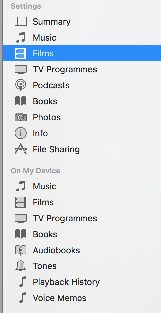This screenshot has width=161, height=313.
Task: Click the Settings section header
Action: [x=26, y=6]
